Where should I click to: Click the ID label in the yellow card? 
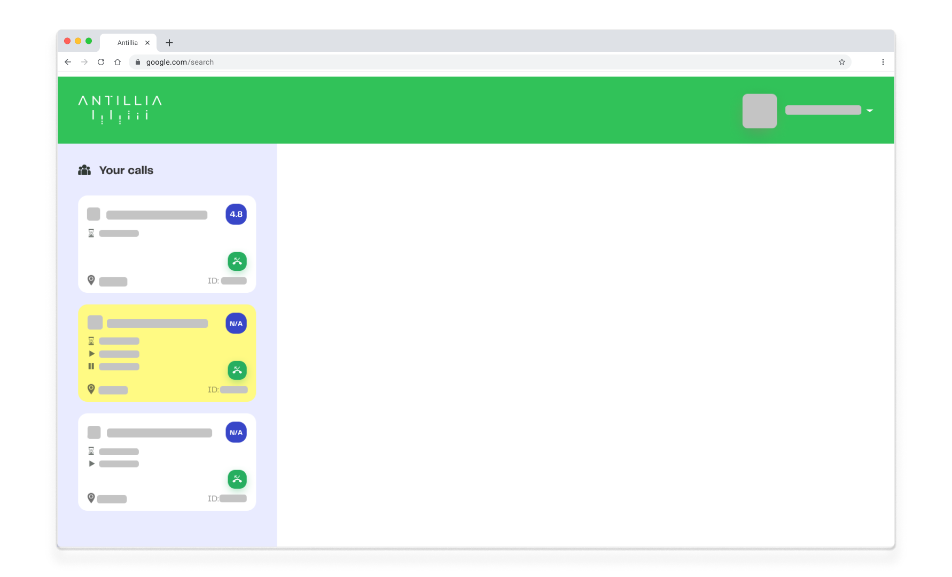(213, 390)
